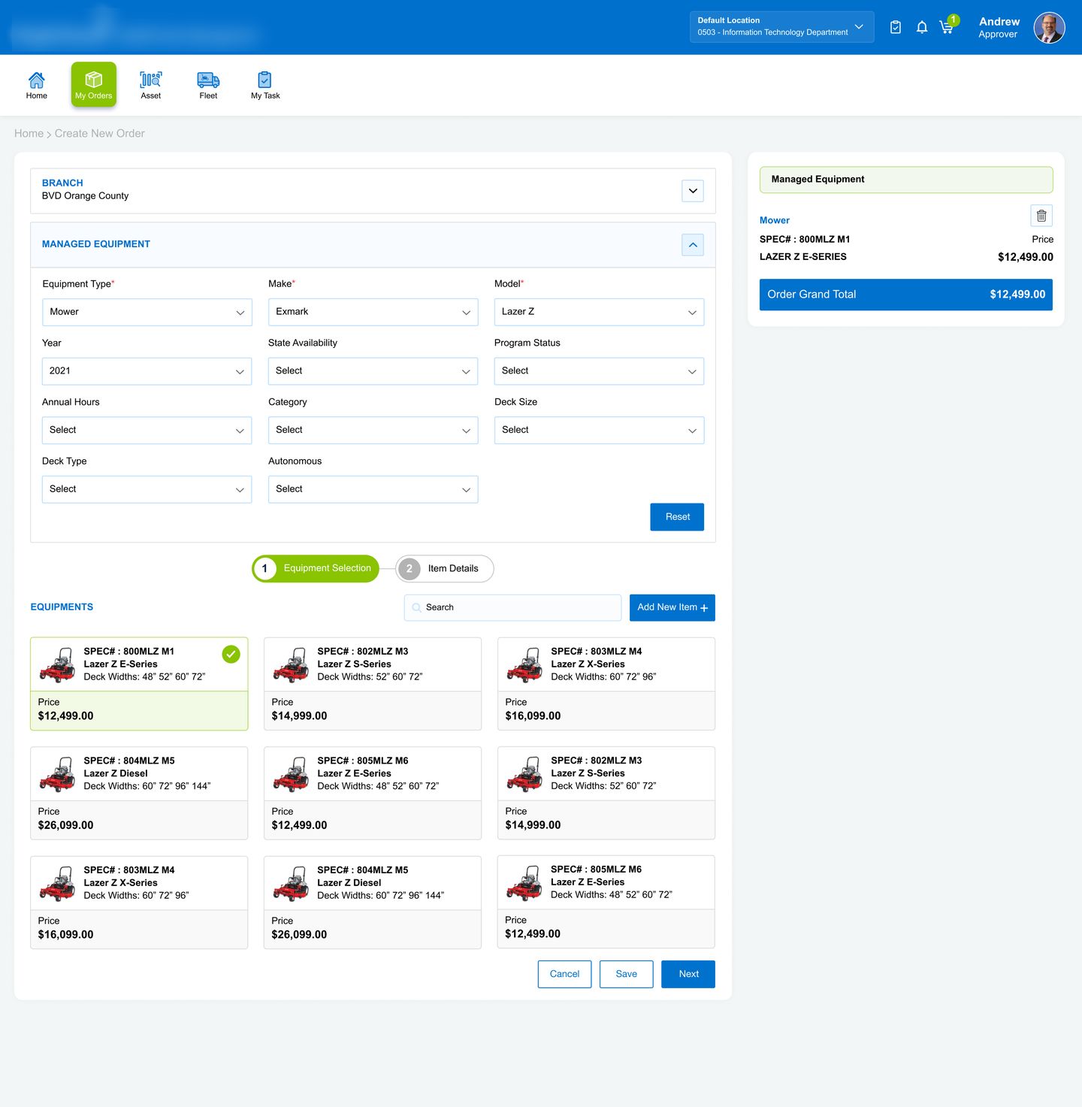Select the 803MLZ M4 card priced $16,099.00 in top row
The height and width of the screenshot is (1107, 1082).
(x=606, y=684)
